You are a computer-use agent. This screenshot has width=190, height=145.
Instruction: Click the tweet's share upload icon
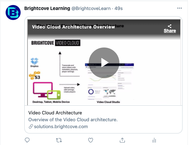(122, 140)
